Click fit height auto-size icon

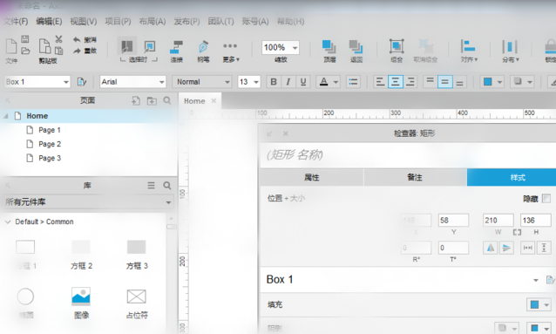point(544,248)
